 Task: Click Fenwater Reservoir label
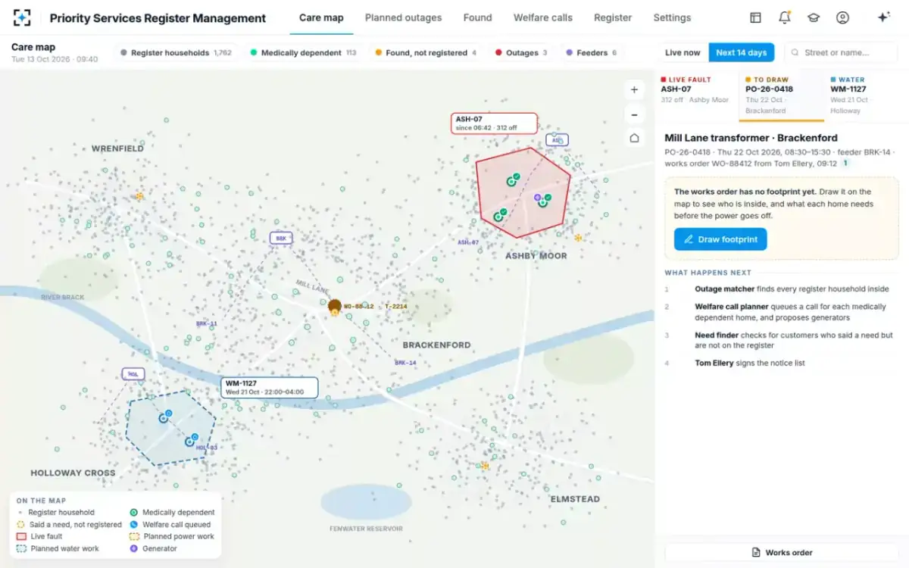click(x=366, y=529)
